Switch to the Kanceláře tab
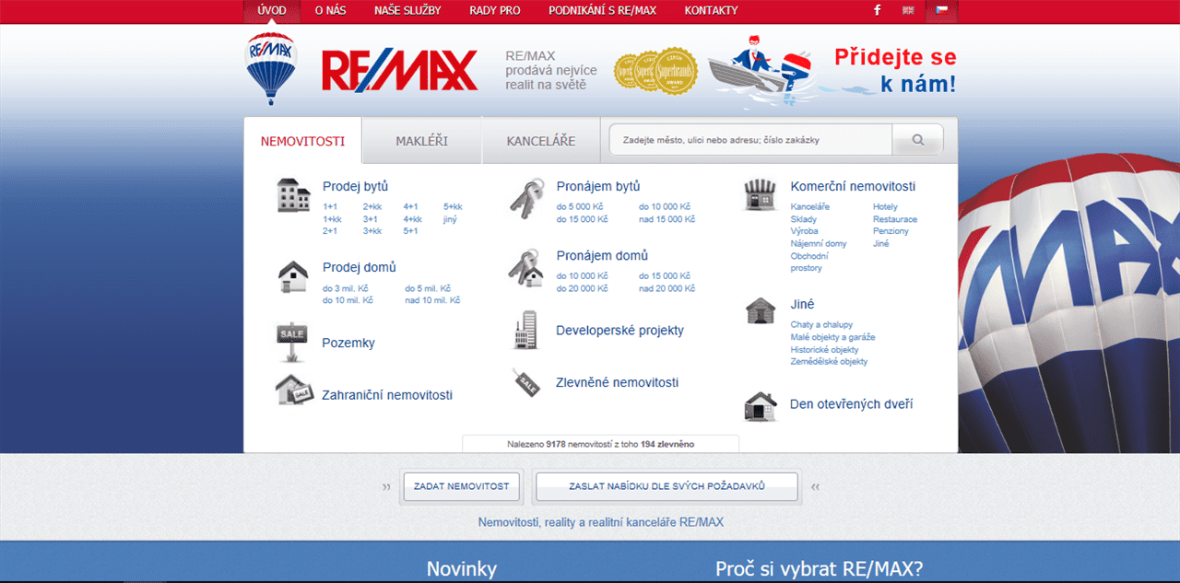 pos(541,141)
